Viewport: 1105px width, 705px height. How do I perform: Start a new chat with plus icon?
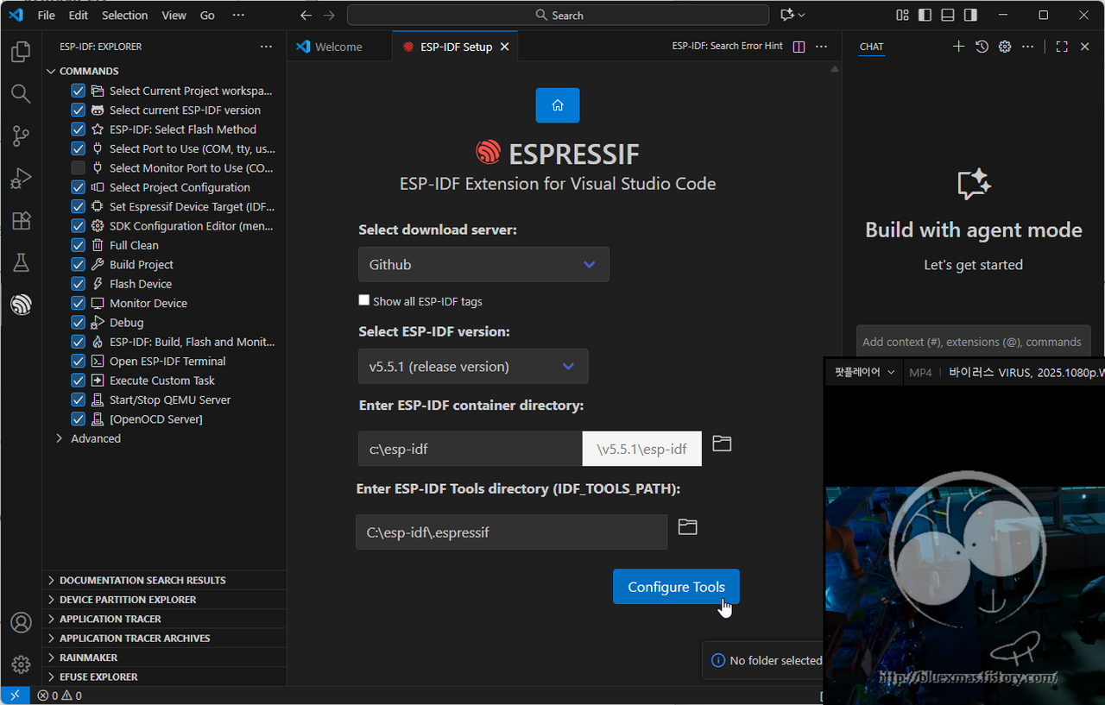coord(958,47)
